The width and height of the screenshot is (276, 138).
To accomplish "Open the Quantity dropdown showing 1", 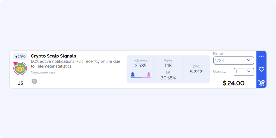I will point(244,72).
